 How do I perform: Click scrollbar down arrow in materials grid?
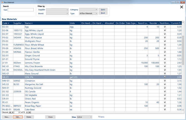click(x=183, y=110)
